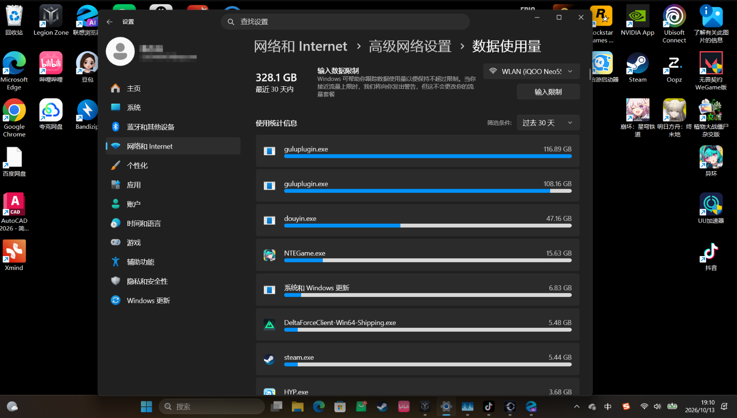Expand the WLAN network selection dropdown
This screenshot has width=737, height=418.
[x=531, y=71]
